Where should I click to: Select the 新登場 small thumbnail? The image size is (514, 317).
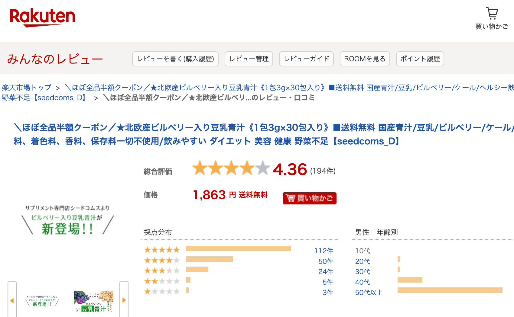tap(42, 301)
